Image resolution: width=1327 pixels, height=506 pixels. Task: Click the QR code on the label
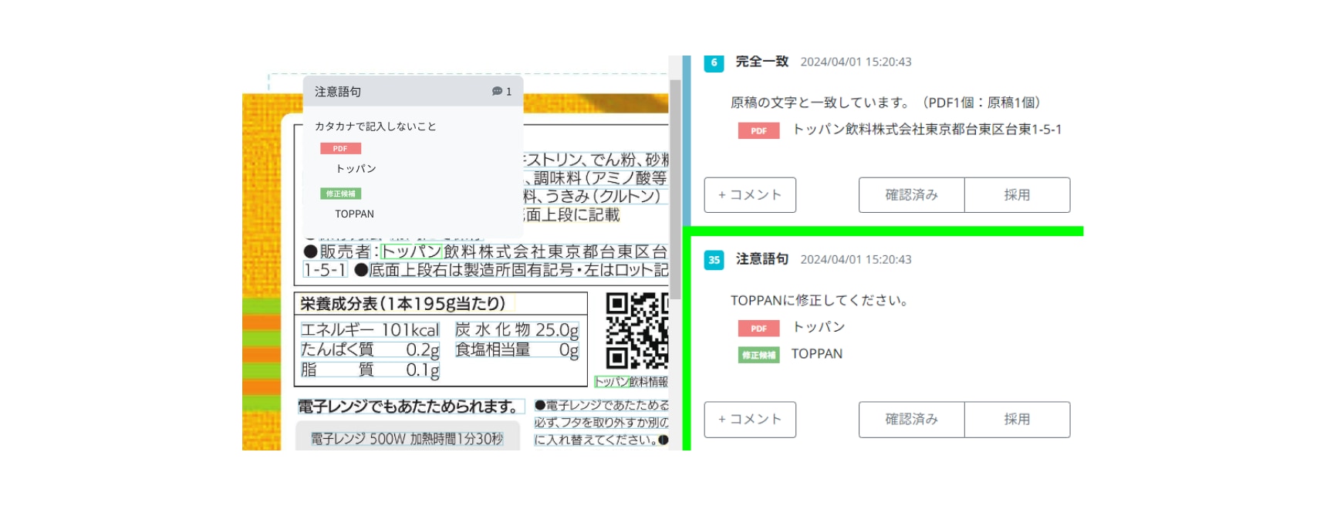point(636,331)
